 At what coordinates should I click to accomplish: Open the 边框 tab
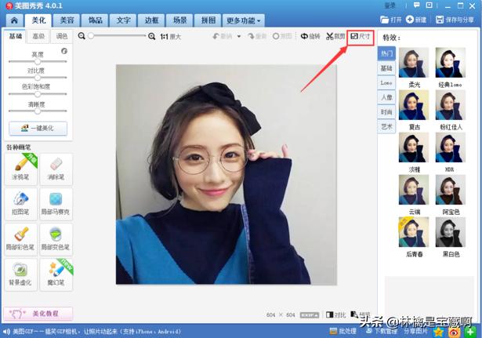tap(151, 20)
